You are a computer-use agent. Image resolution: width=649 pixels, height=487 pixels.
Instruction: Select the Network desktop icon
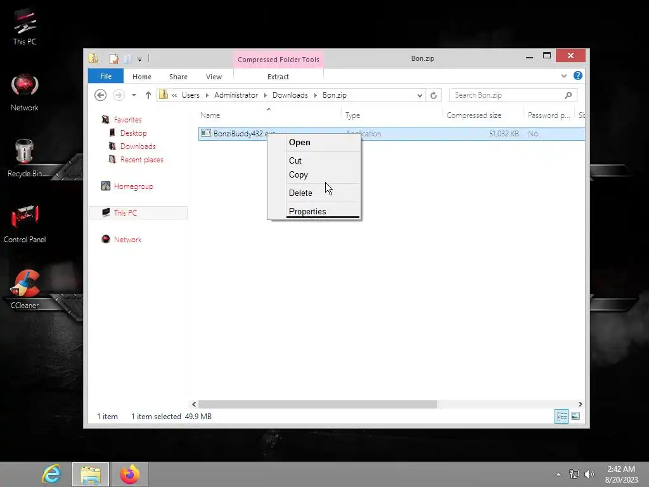(25, 93)
